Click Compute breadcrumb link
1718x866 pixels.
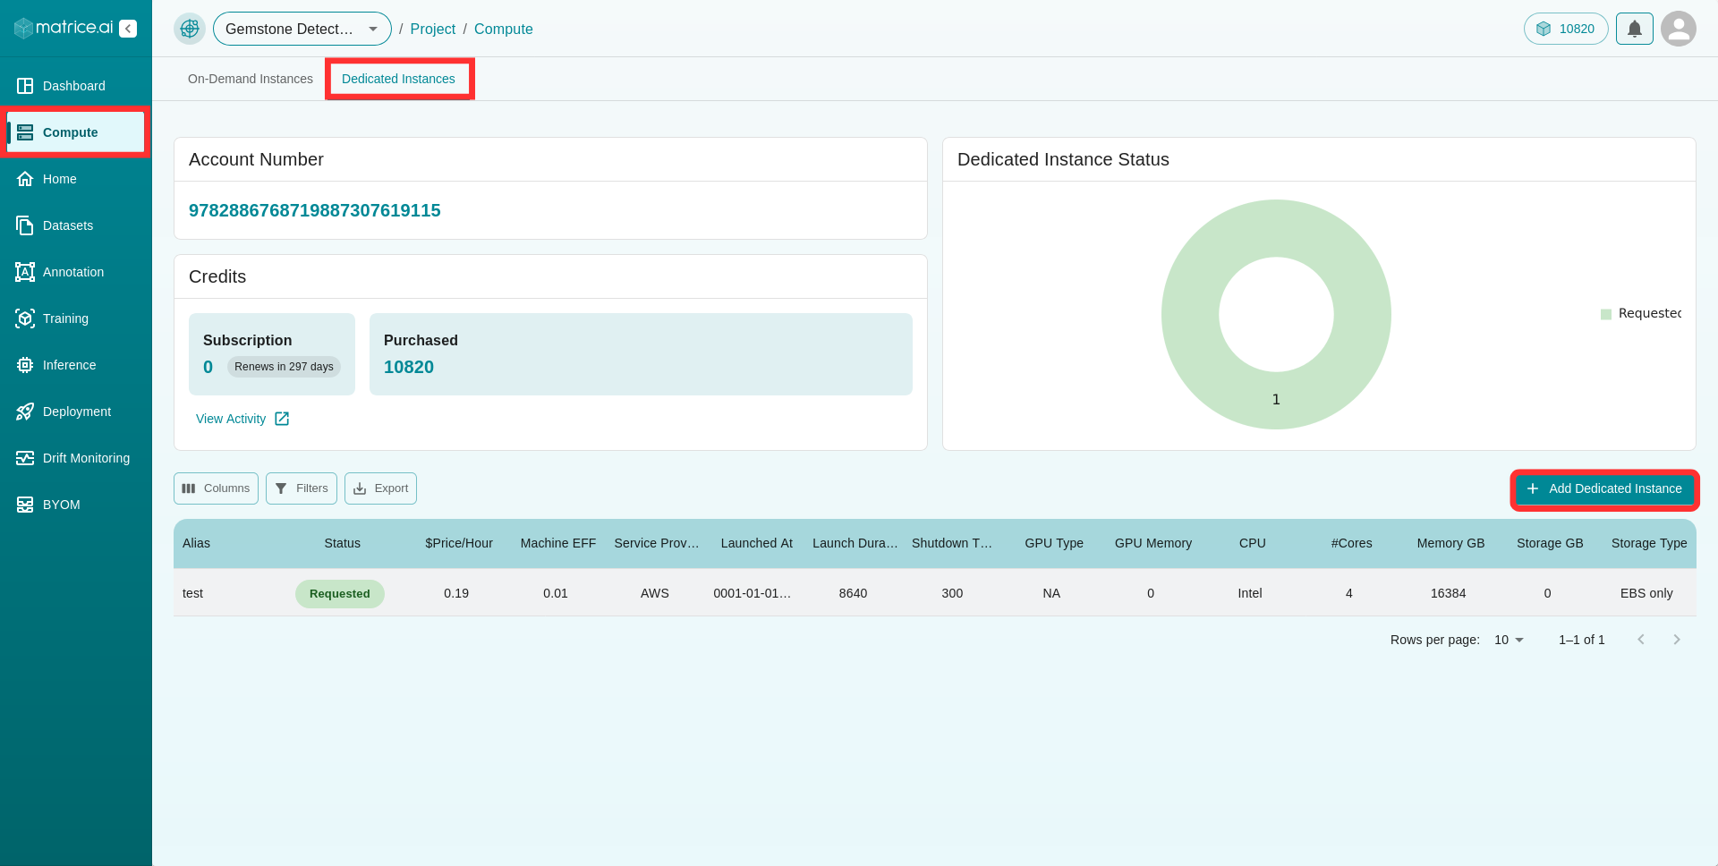pos(504,29)
